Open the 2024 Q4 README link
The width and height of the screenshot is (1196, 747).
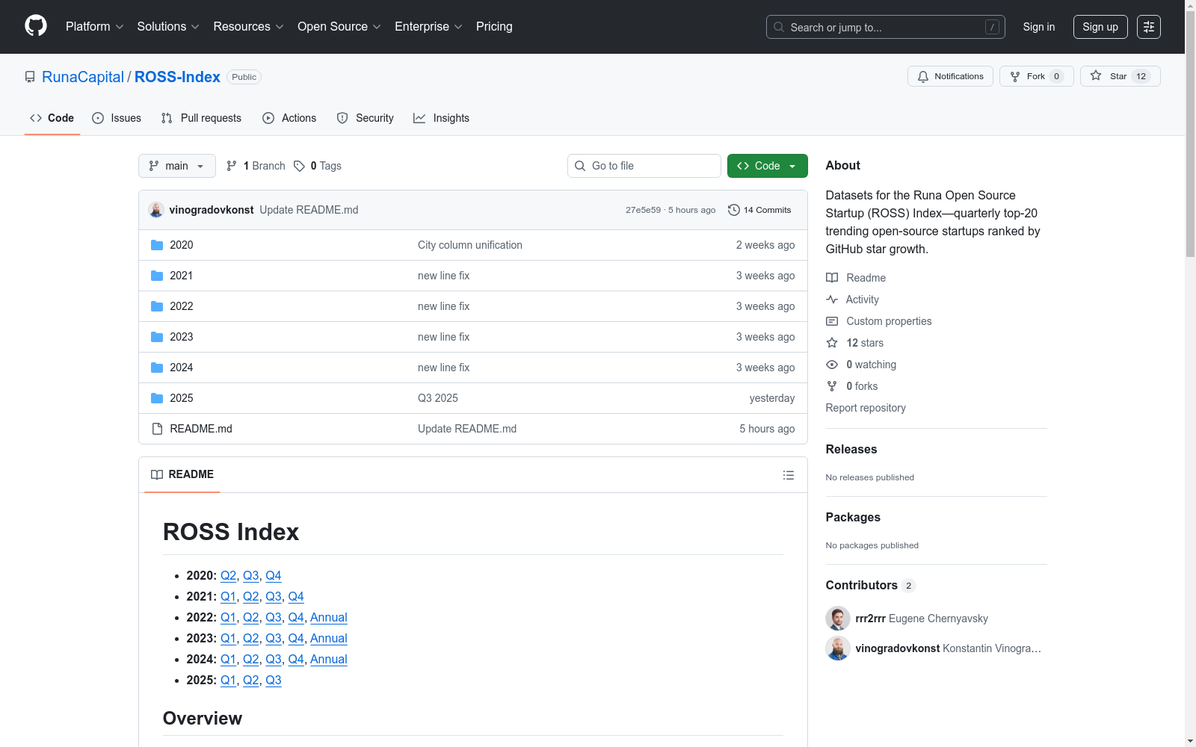coord(296,660)
